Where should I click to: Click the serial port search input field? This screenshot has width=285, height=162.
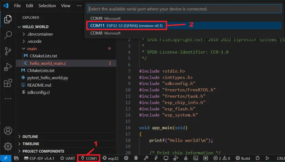tap(184, 9)
